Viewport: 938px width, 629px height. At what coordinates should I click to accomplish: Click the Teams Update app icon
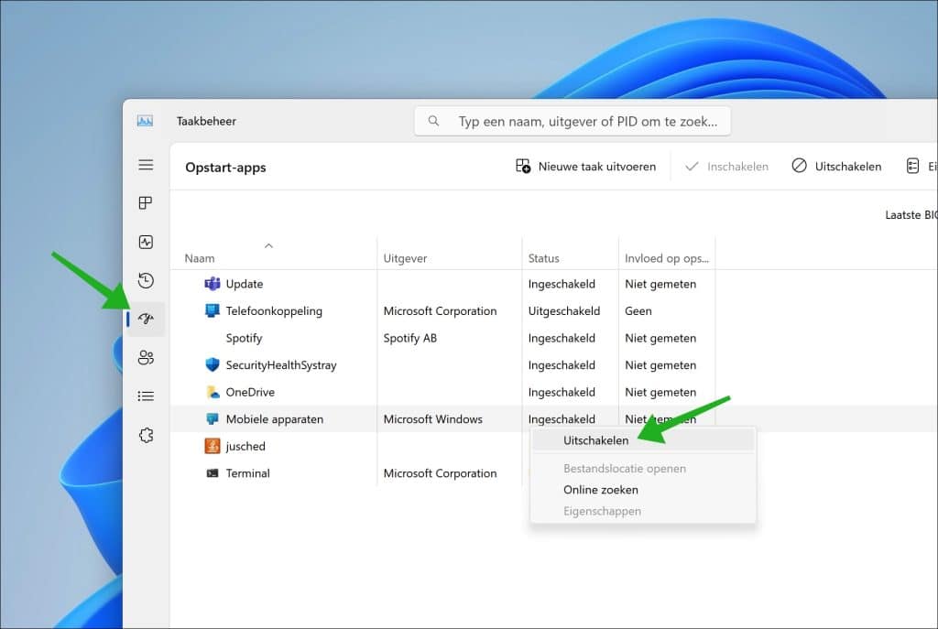point(213,284)
